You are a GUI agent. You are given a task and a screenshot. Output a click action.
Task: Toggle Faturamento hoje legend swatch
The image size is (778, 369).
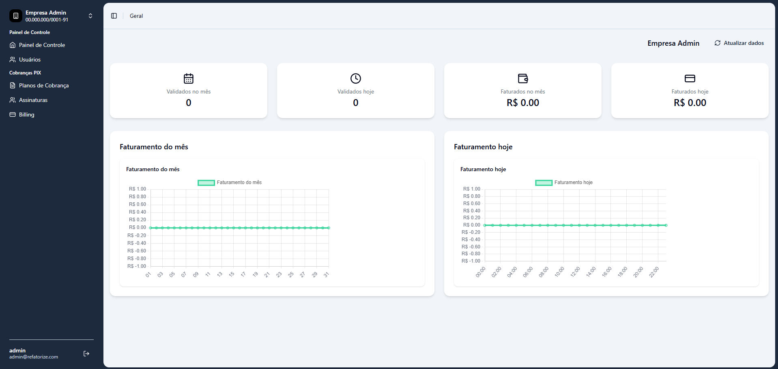[544, 183]
